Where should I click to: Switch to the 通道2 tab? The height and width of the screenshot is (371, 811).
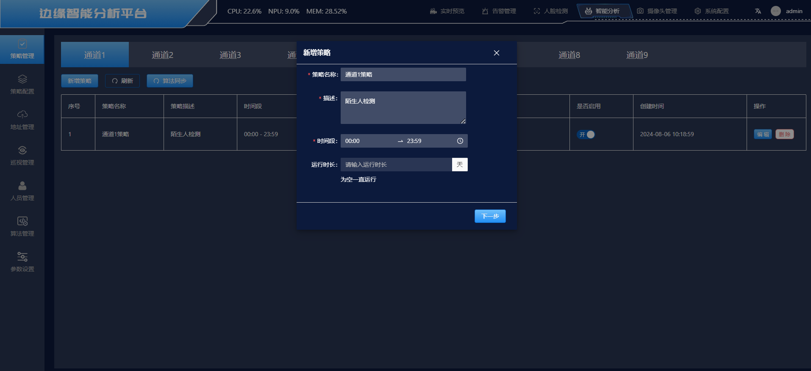tap(162, 55)
